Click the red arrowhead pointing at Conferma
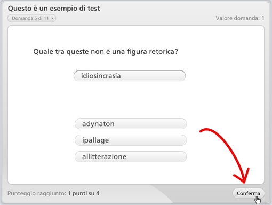Screen dimensions: 272x205 [243, 176]
